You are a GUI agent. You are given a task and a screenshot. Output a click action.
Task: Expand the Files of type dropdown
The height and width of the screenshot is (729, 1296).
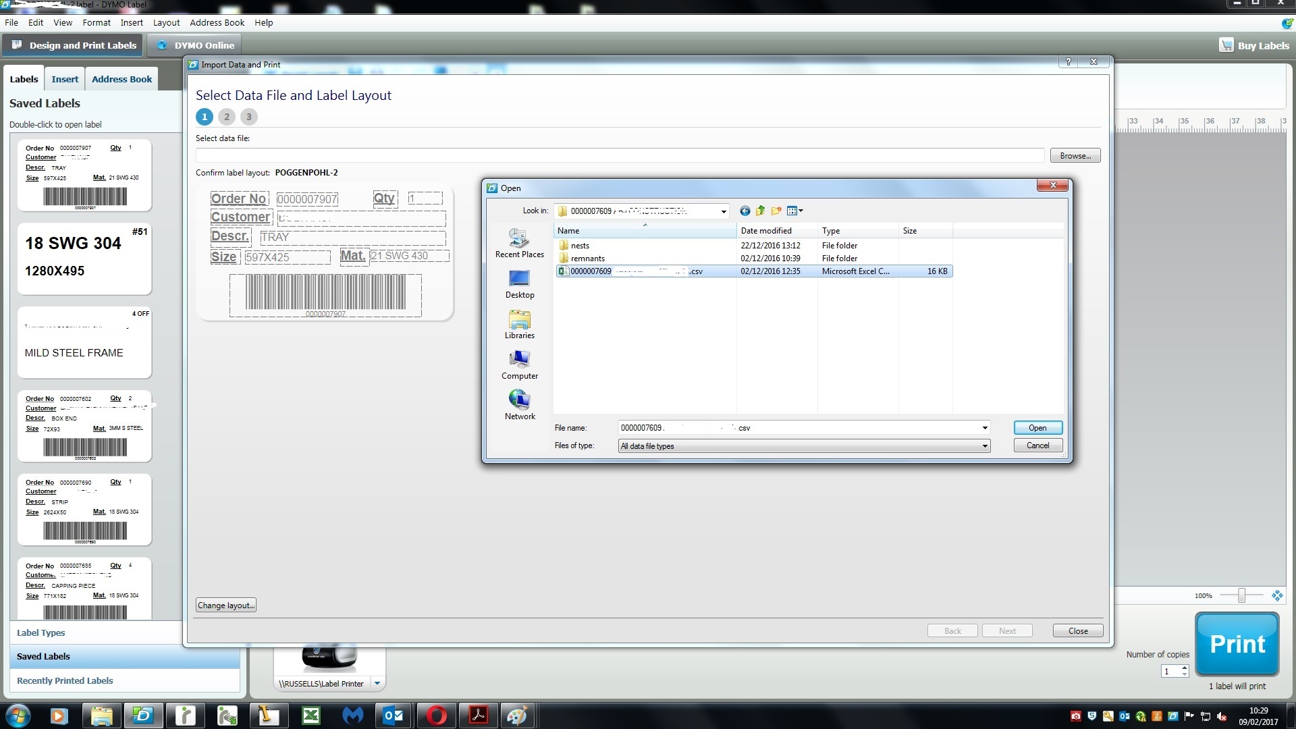tap(985, 446)
